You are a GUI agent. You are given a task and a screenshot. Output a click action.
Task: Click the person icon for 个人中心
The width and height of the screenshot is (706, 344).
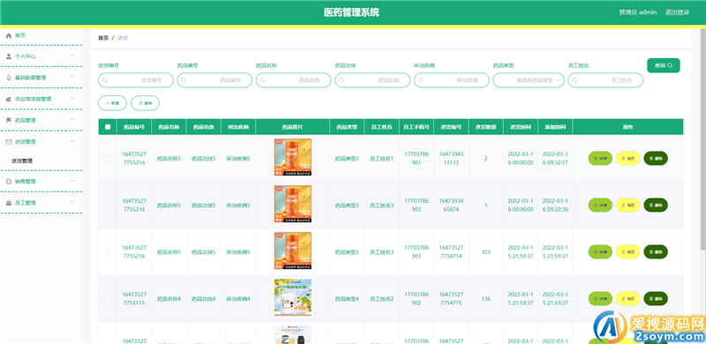(x=9, y=56)
